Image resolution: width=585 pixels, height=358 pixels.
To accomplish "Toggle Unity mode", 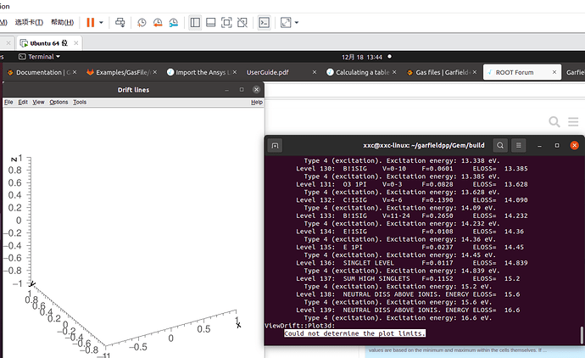I will pos(241,22).
